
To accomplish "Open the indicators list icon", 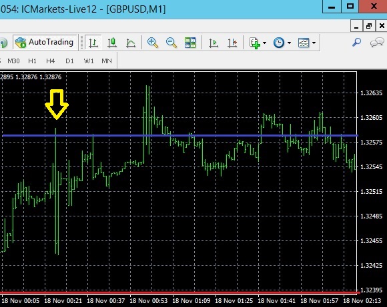I will (x=255, y=43).
